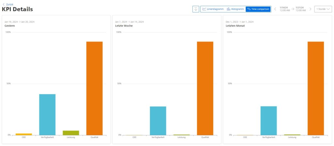Click the Letzten Monat chart title
The height and width of the screenshot is (146, 334).
[233, 26]
